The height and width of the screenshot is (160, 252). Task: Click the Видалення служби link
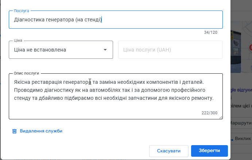41,131
